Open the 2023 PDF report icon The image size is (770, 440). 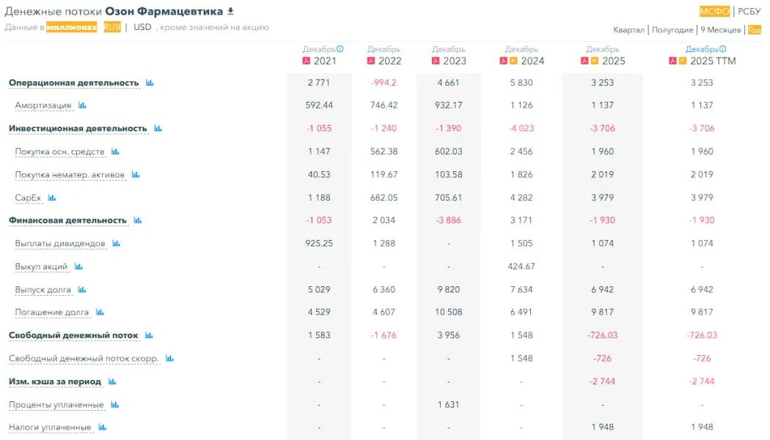(x=436, y=61)
